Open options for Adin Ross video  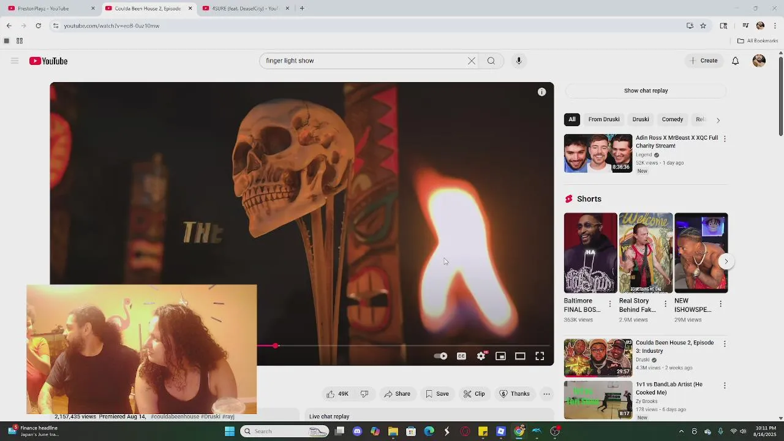click(x=725, y=139)
